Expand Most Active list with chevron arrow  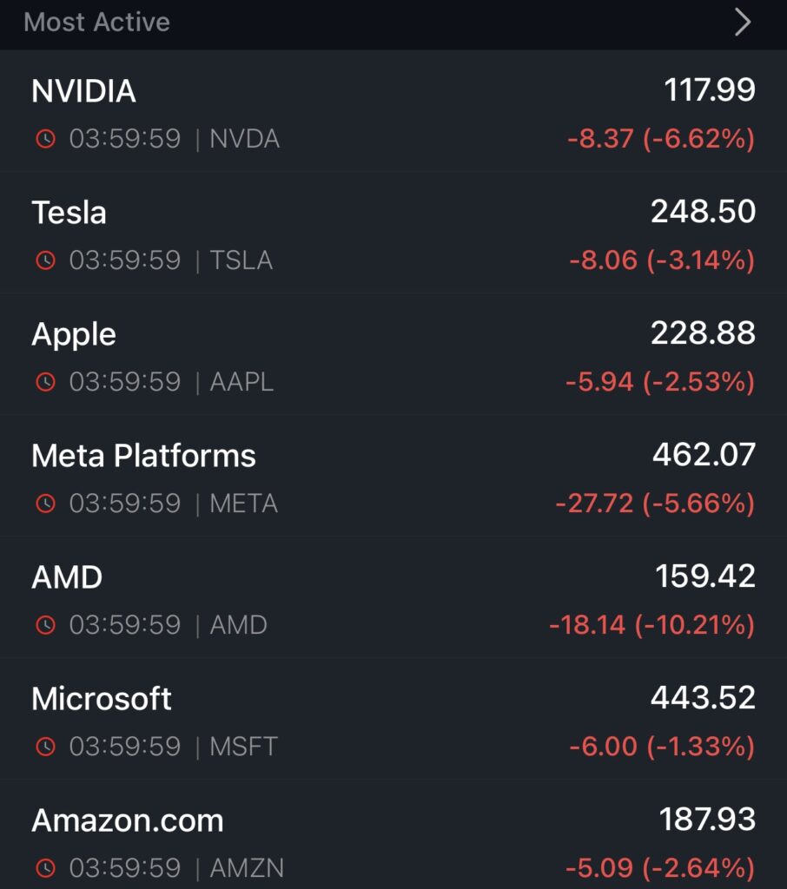tap(743, 23)
